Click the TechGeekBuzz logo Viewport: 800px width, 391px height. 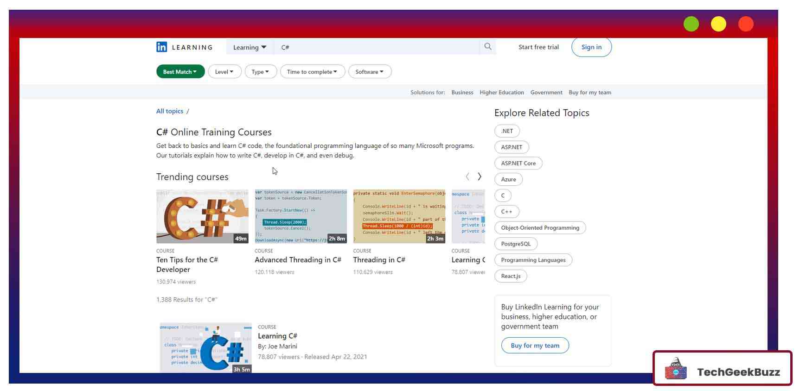coord(722,369)
